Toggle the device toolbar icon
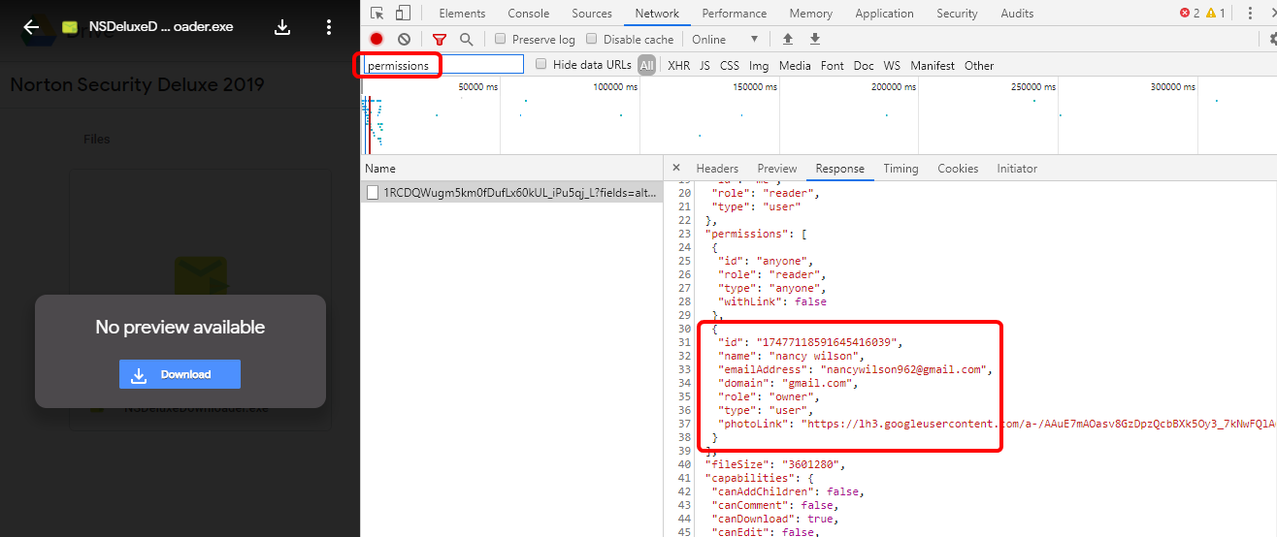Image resolution: width=1277 pixels, height=537 pixels. pos(403,13)
